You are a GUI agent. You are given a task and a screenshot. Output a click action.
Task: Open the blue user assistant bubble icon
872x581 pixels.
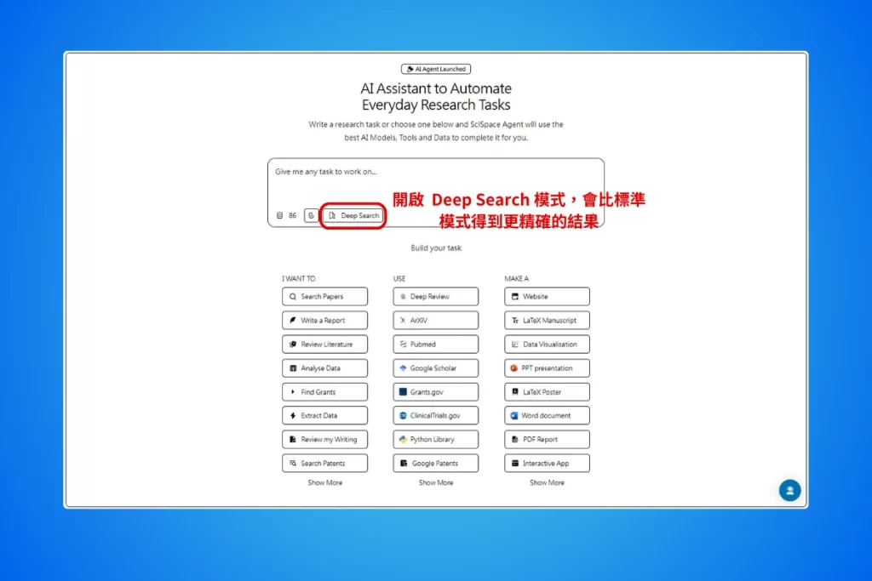789,491
